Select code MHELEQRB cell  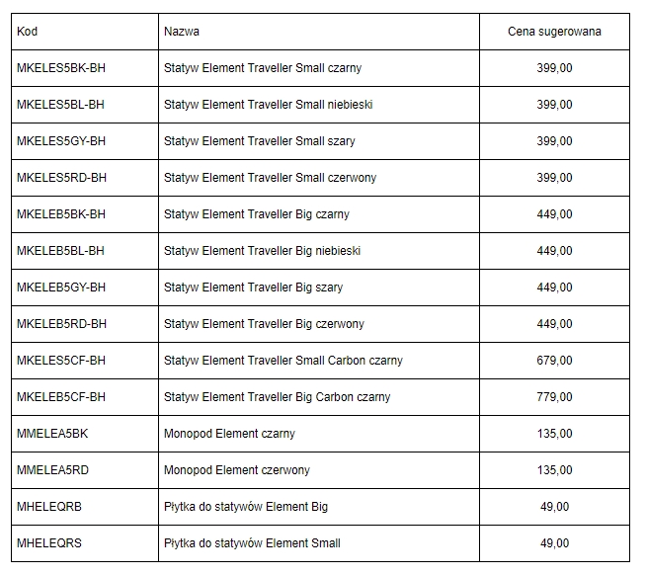point(85,507)
